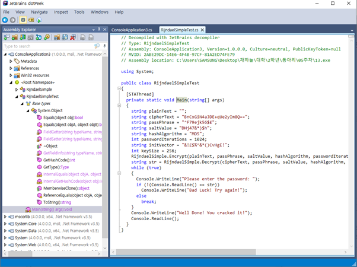Toggle the Assembly Explorer window toolbar button

click(x=23, y=20)
